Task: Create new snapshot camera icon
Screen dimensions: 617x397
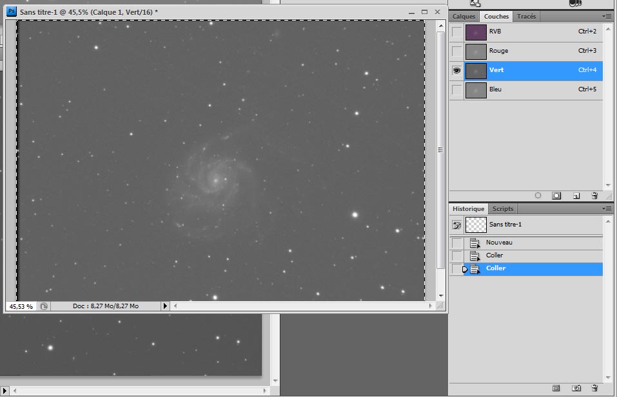Action: click(x=576, y=388)
